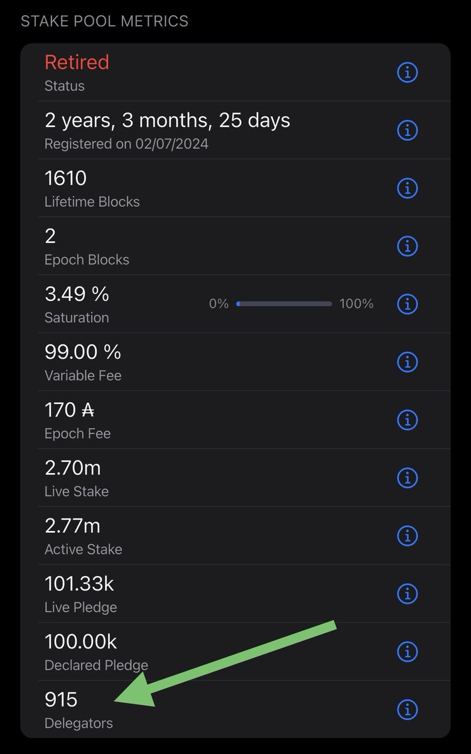The image size is (471, 754).
Task: Tap the info icon beside Retired status
Action: pyautogui.click(x=408, y=72)
